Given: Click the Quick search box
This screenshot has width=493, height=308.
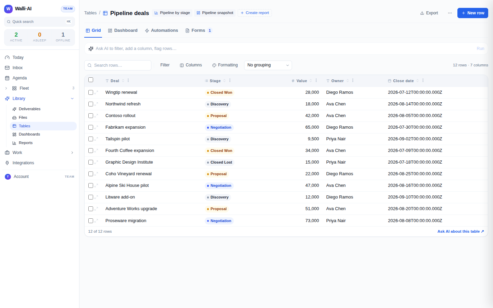Looking at the screenshot, I should click(39, 22).
